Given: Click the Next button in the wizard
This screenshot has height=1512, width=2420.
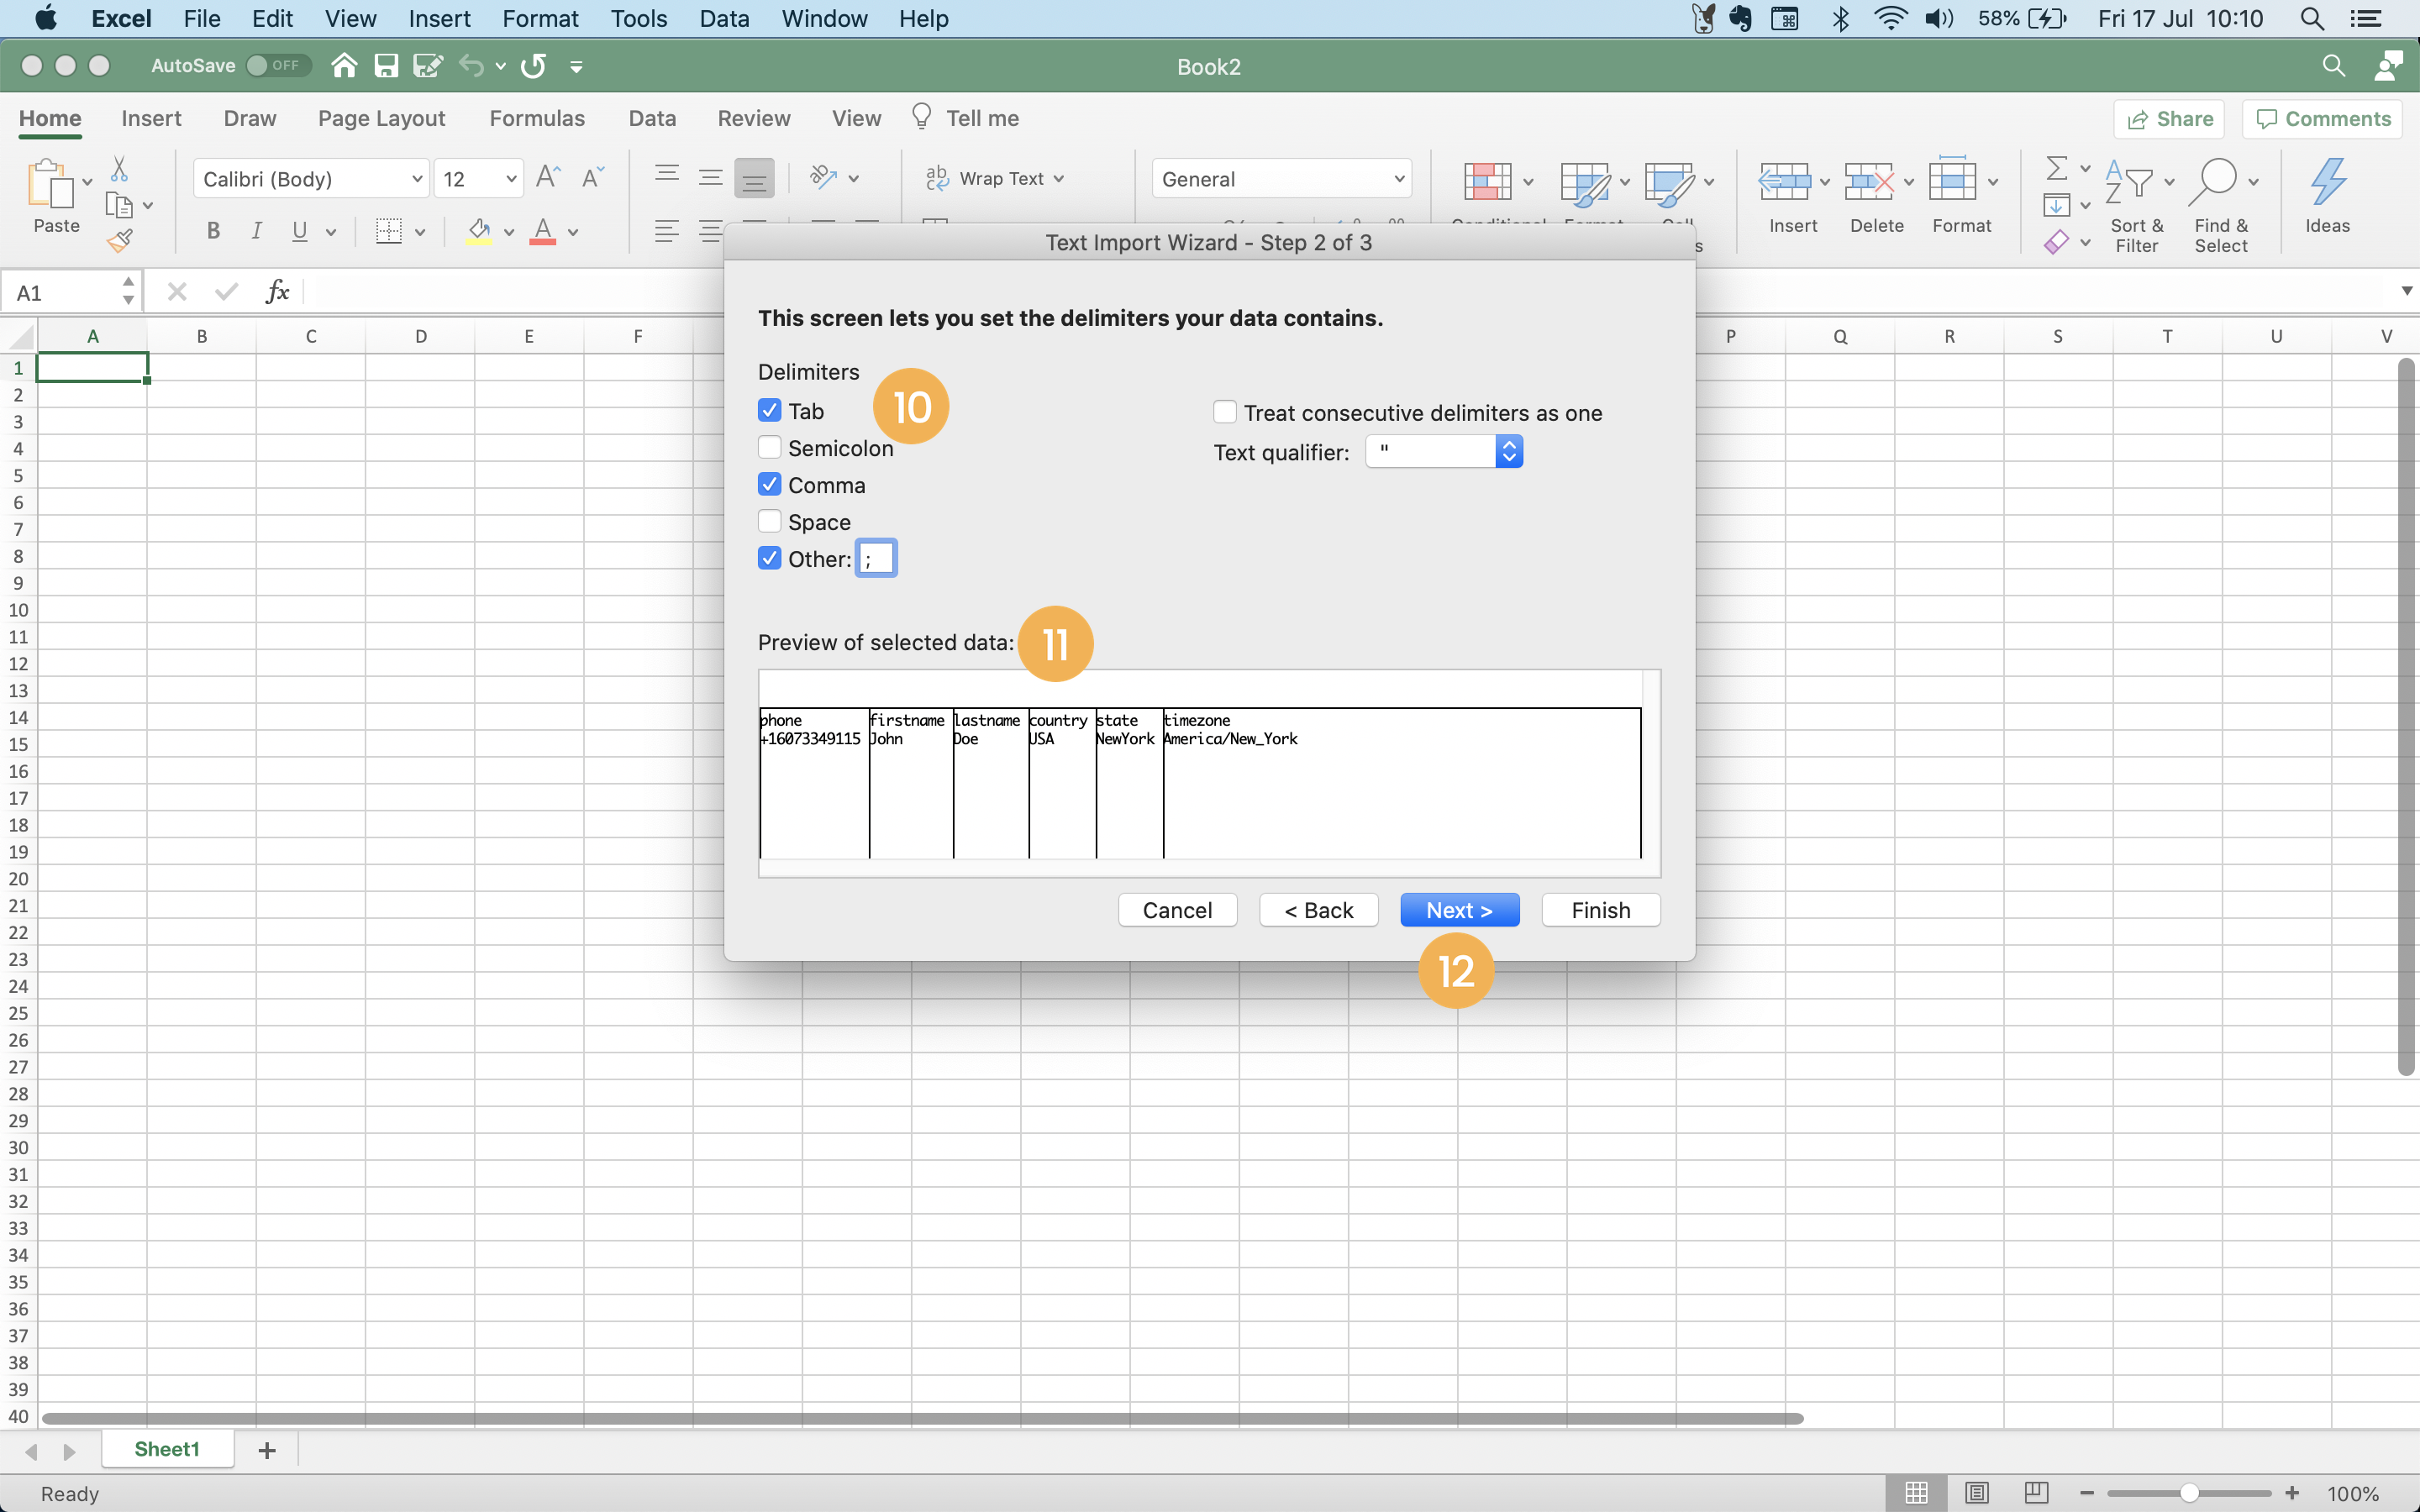Looking at the screenshot, I should [x=1458, y=909].
